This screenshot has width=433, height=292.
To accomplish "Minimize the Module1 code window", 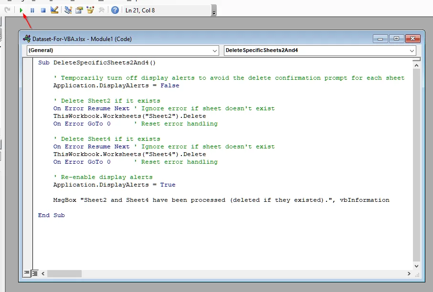I will tap(380, 39).
